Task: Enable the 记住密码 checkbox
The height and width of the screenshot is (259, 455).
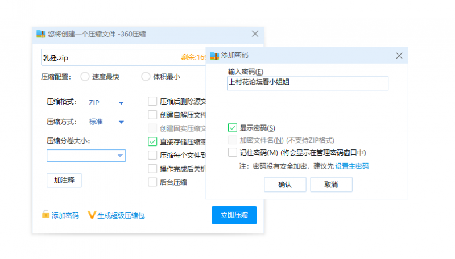Action: tap(232, 152)
